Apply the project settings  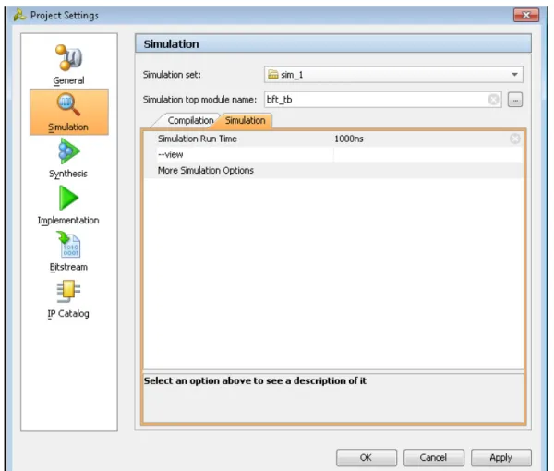coord(501,457)
